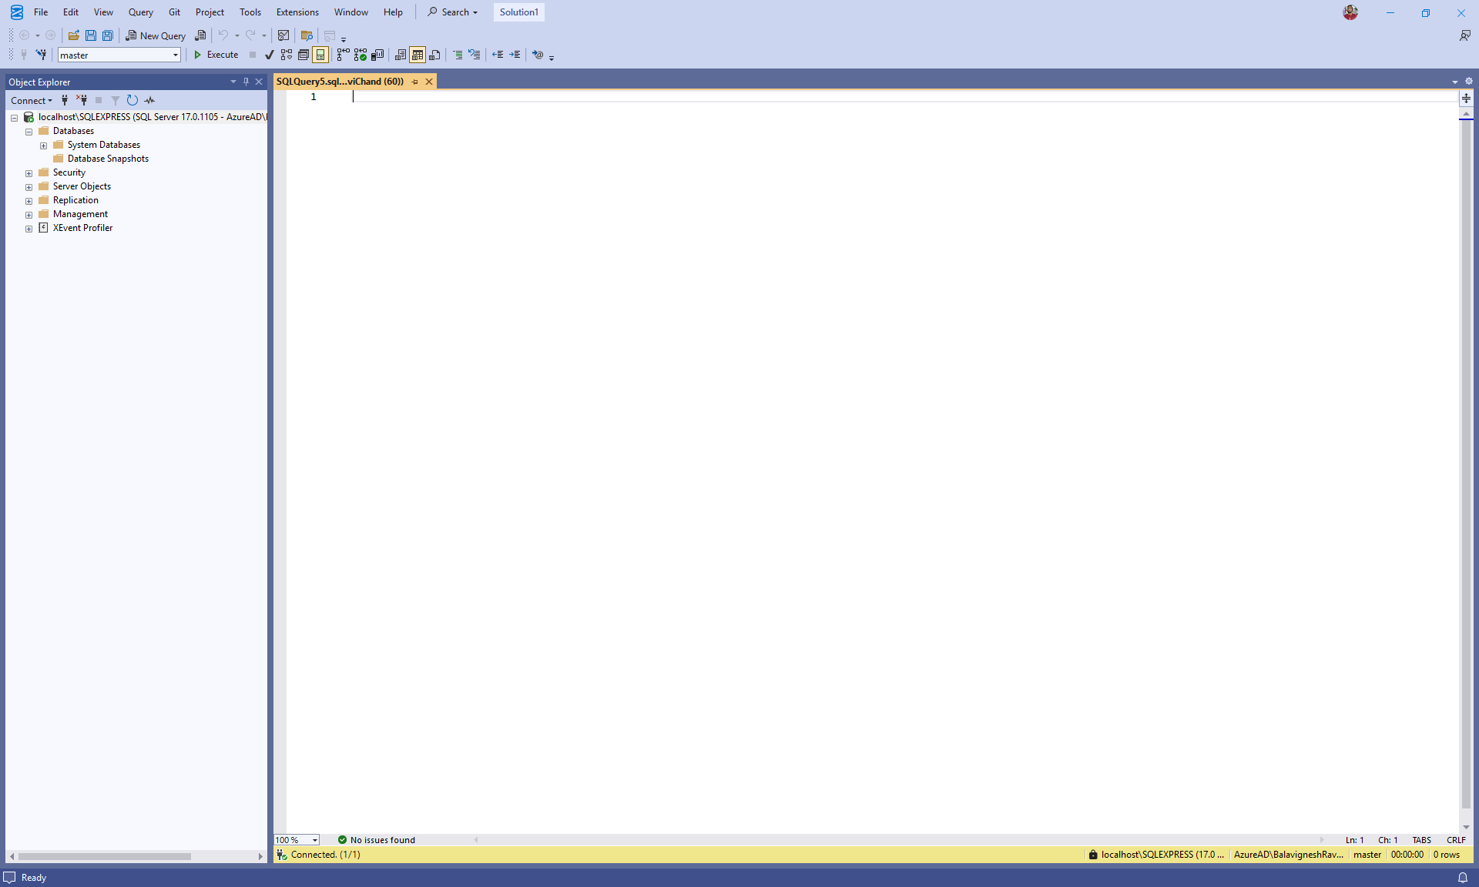Open the Search box in the title bar
Screen dimensions: 1479x887
tap(453, 12)
